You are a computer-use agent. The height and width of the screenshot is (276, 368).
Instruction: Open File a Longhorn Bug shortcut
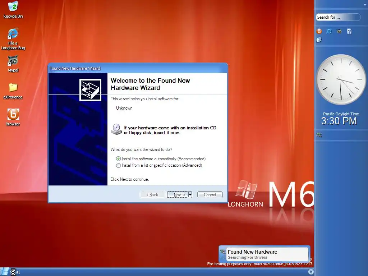(13, 39)
